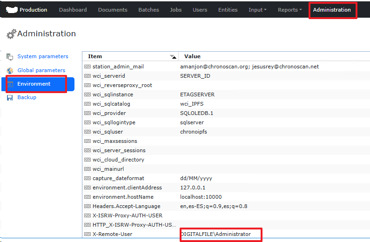Image resolution: width=370 pixels, height=242 pixels.
Task: Open the Backup sidebar link
Action: pos(27,98)
